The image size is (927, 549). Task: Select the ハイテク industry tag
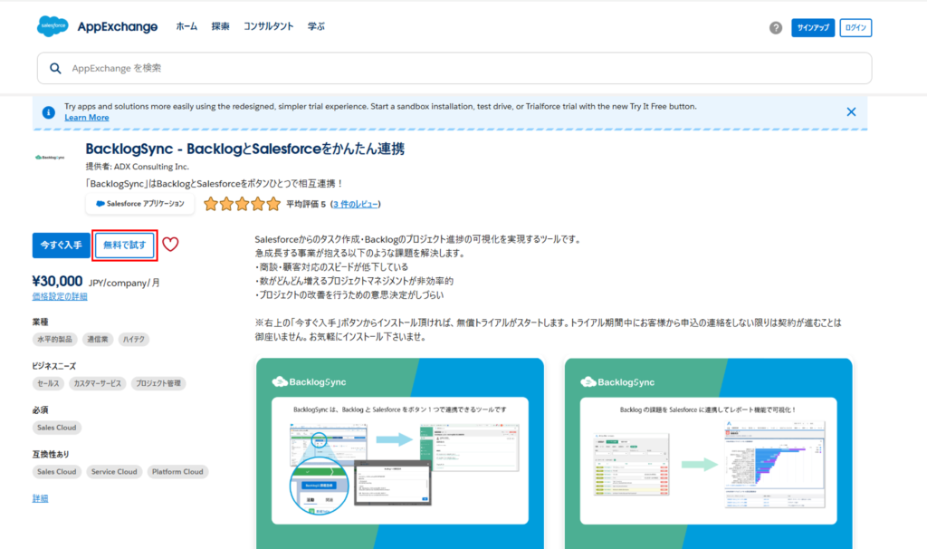point(134,340)
